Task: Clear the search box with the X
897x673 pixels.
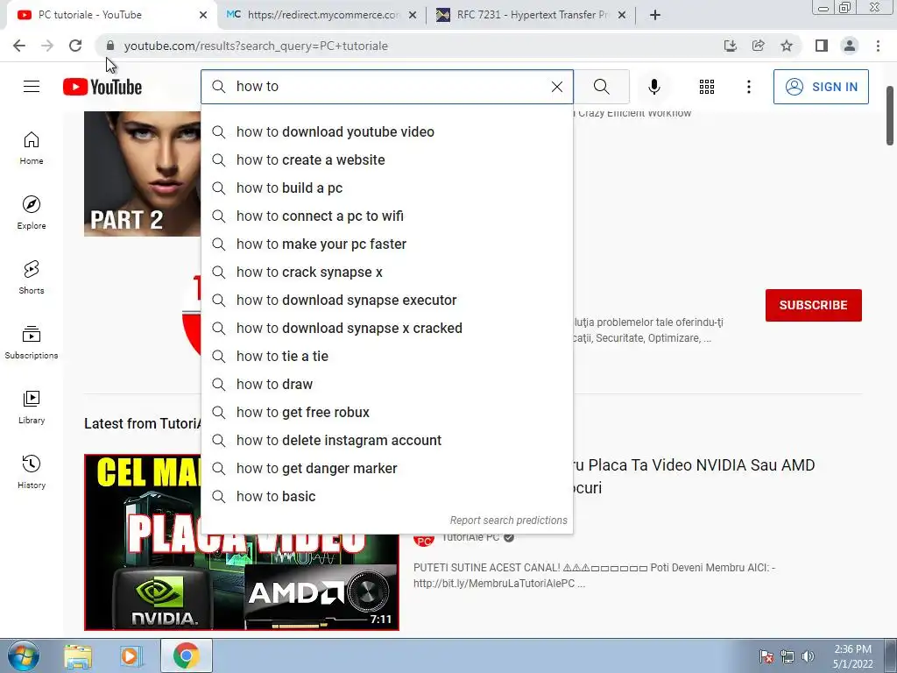Action: point(556,87)
